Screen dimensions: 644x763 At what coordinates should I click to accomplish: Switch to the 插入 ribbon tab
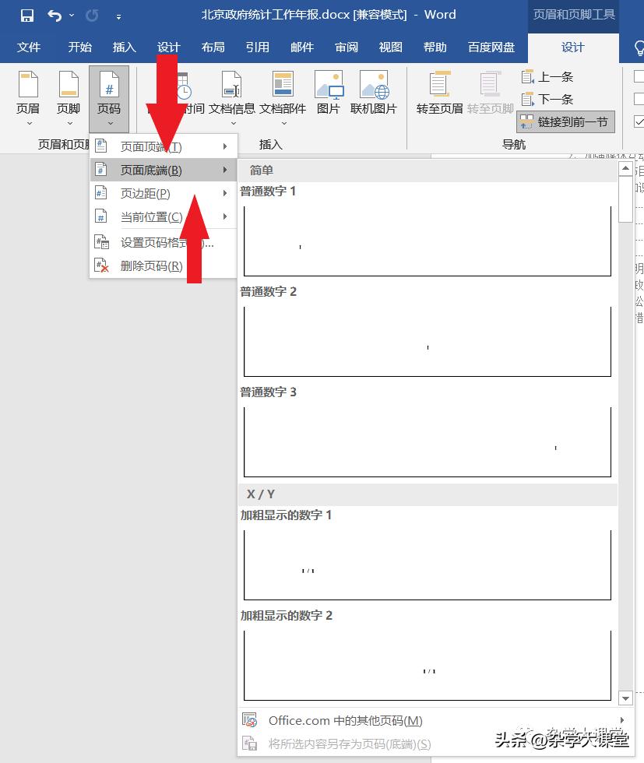[x=124, y=47]
